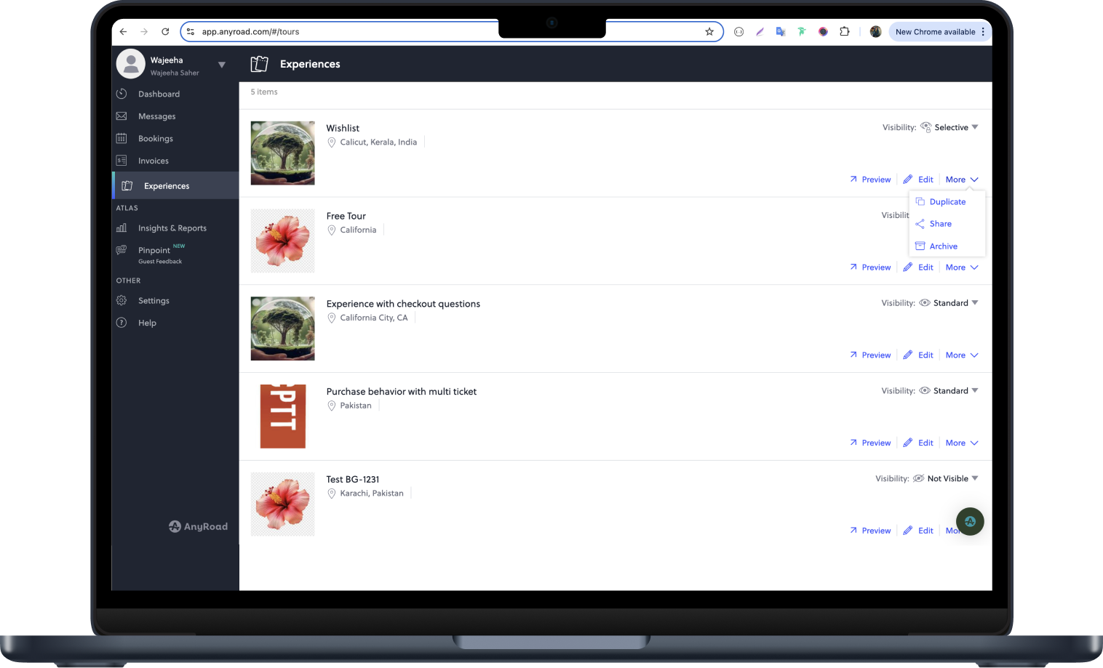The width and height of the screenshot is (1103, 668).
Task: Click New Chrome available button
Action: [939, 31]
